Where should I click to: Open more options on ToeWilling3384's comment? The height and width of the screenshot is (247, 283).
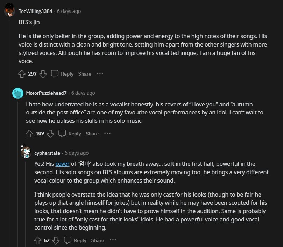pos(100,73)
